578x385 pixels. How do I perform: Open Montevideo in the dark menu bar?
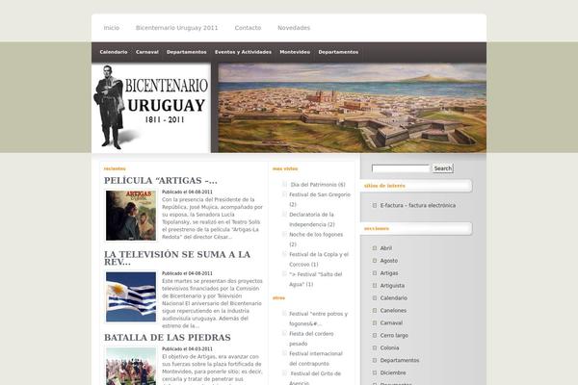[x=295, y=52]
